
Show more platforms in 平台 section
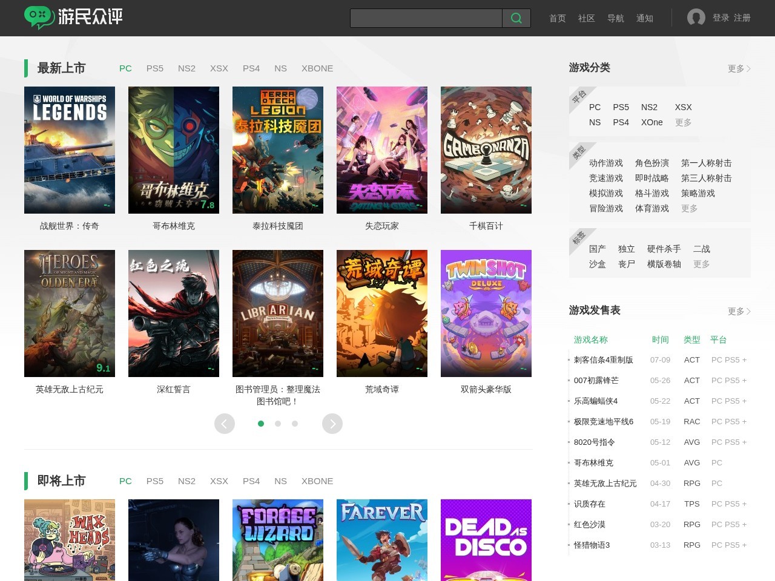684,122
